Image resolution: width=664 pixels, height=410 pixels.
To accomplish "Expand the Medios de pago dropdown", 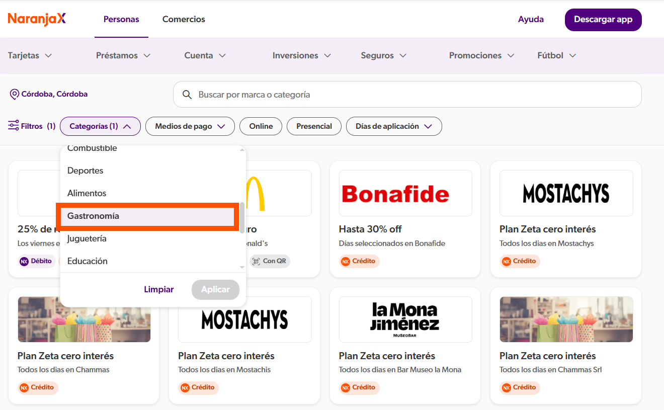I will [x=190, y=126].
